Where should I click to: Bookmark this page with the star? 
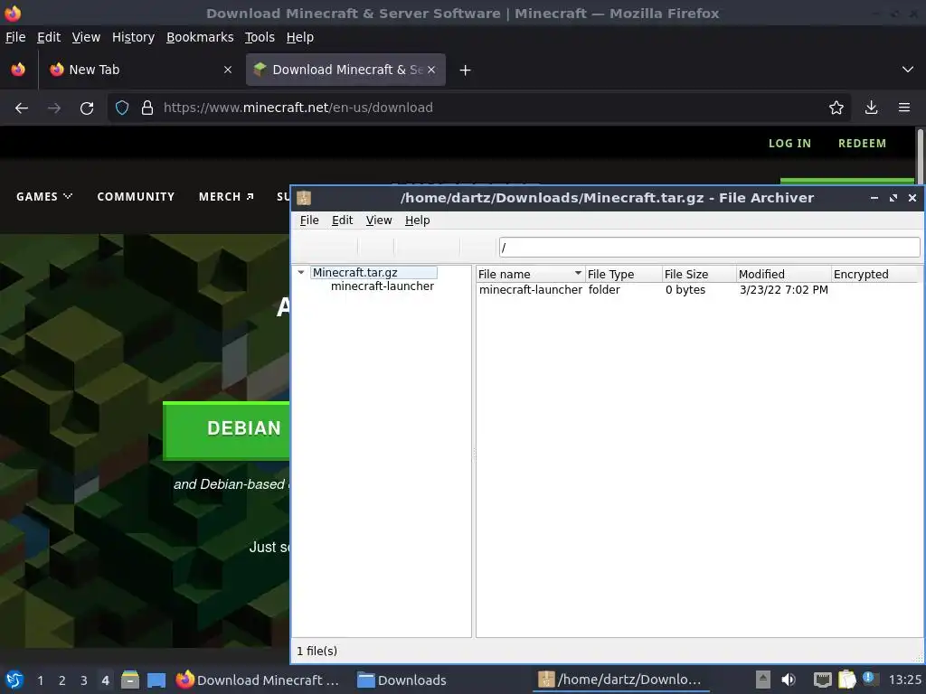836,108
